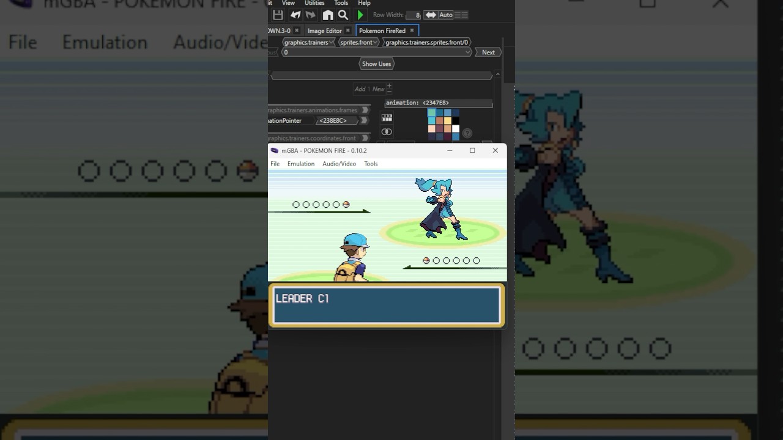Click the overlapping circles icon
783x440 pixels.
click(x=387, y=132)
